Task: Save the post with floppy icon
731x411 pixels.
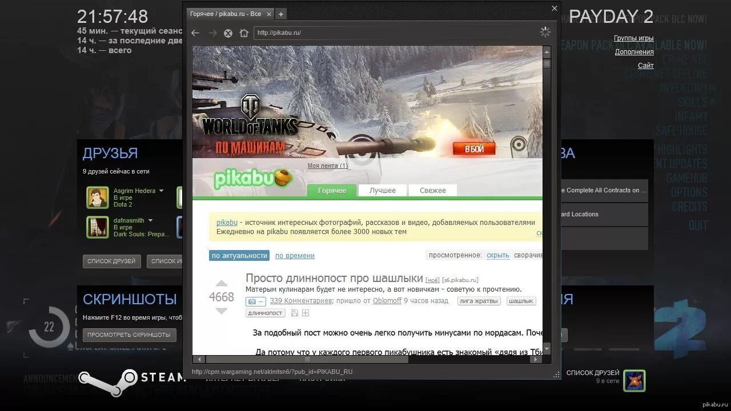Action: (295, 313)
